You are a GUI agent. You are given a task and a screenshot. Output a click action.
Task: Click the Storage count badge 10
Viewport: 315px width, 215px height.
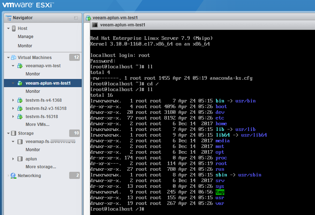[x=75, y=133]
